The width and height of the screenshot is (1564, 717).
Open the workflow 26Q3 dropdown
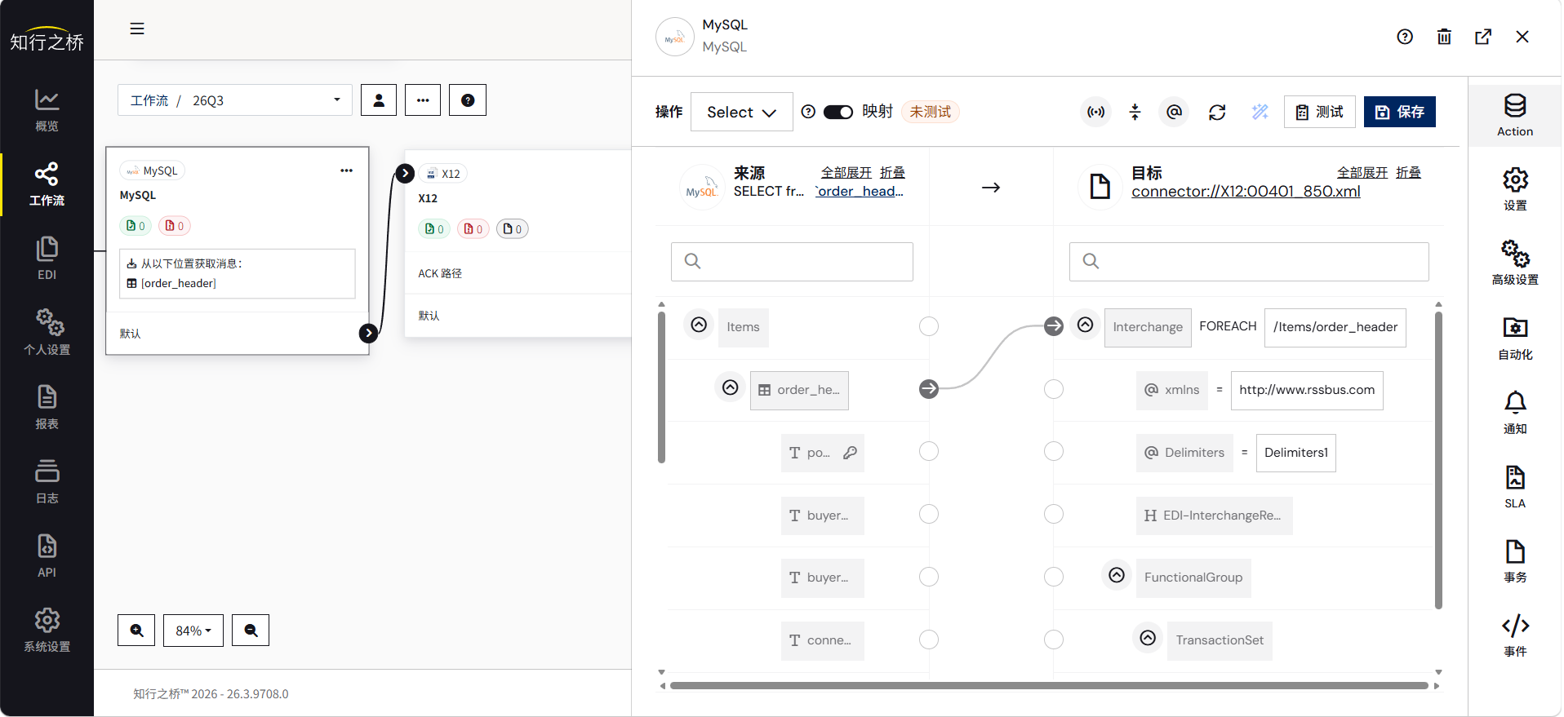click(235, 100)
